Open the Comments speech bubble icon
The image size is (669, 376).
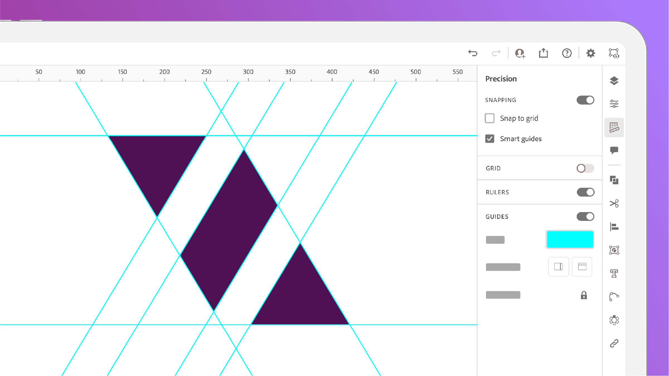tap(614, 150)
